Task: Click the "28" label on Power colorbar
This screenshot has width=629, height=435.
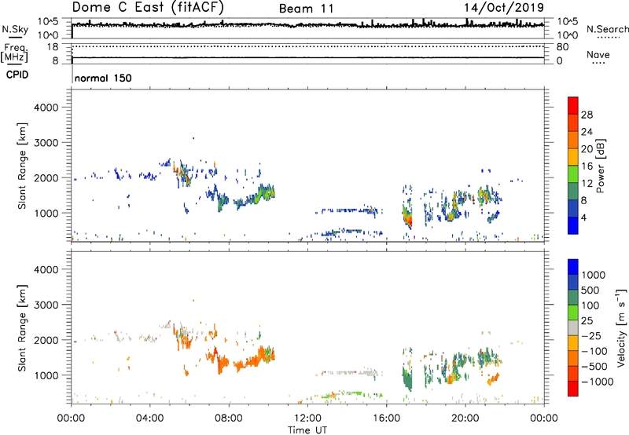Action: 587,115
